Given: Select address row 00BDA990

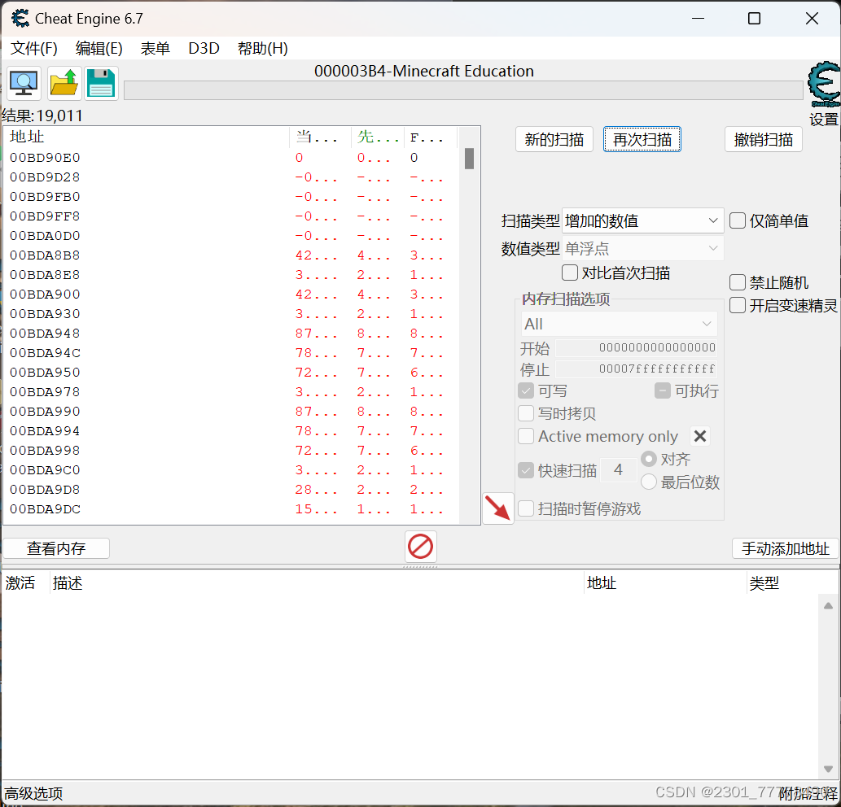Looking at the screenshot, I should (231, 412).
